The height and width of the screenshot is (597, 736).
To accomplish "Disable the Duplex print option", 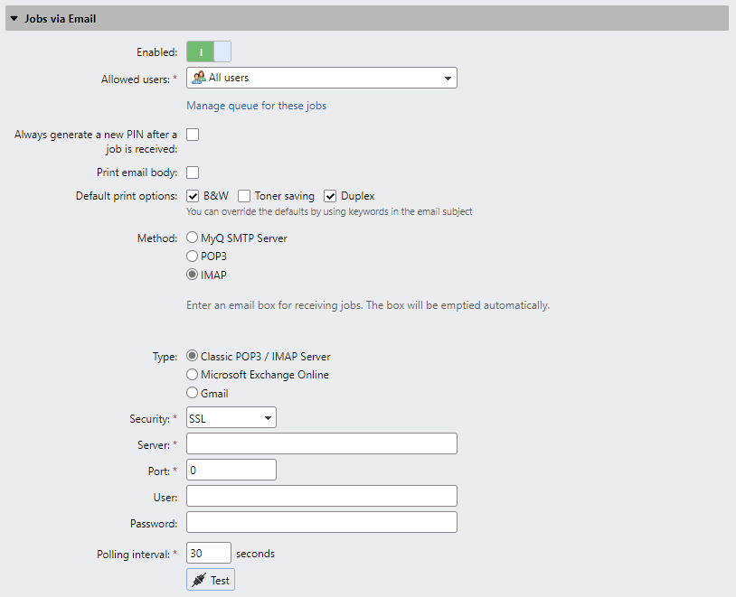I will click(x=330, y=195).
